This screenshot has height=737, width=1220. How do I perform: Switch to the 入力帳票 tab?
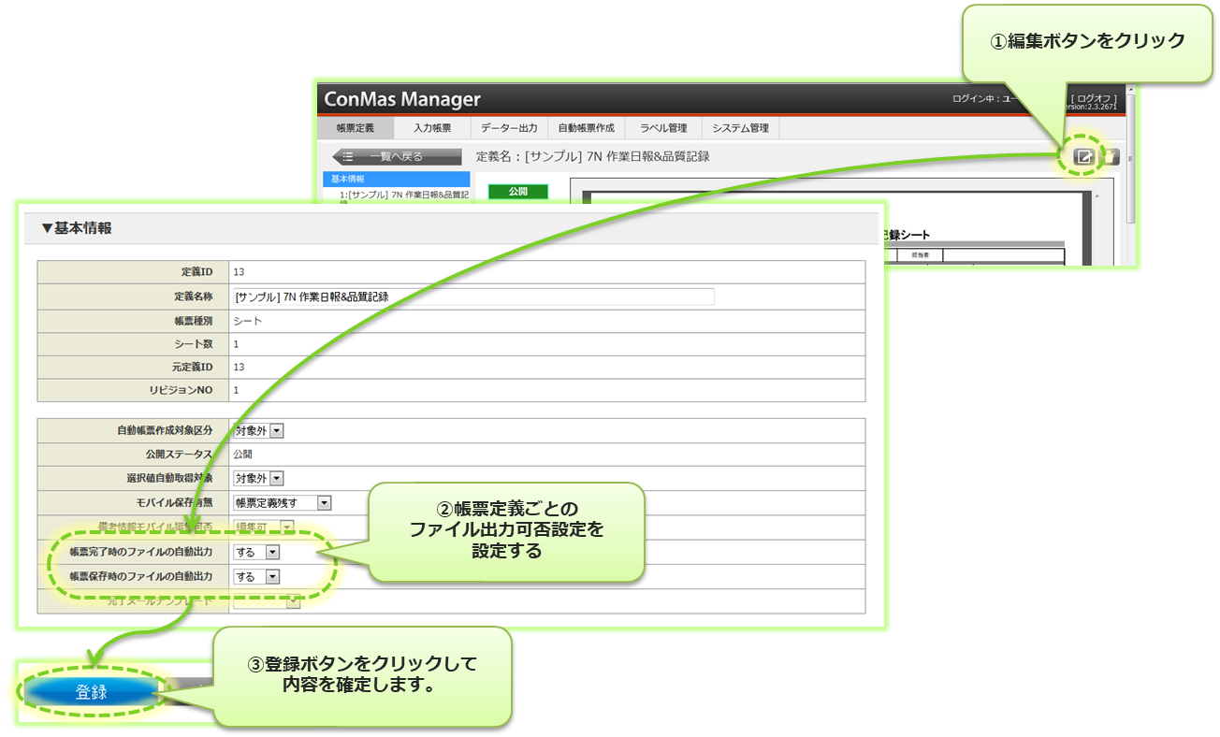432,128
